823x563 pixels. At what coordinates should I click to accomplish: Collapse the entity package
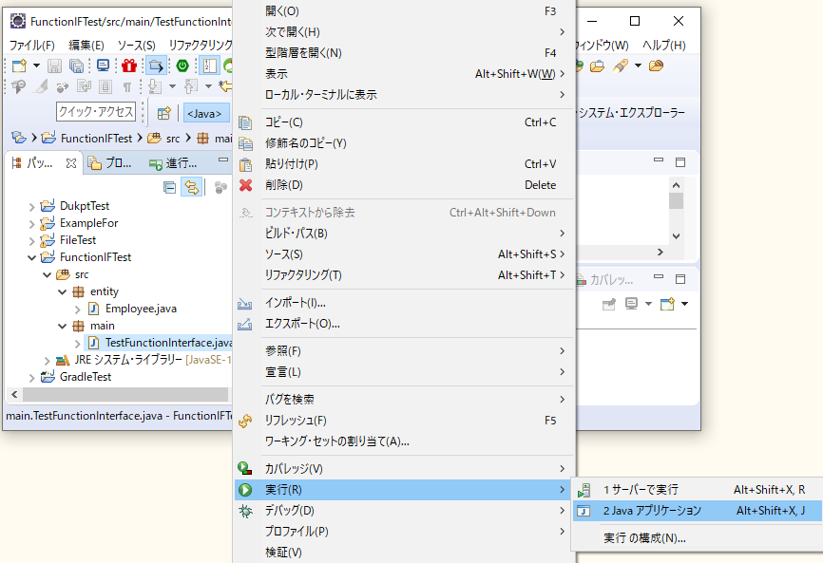coord(62,292)
